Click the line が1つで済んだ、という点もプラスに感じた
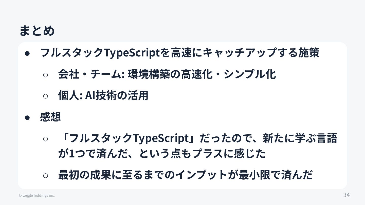 click(x=162, y=154)
